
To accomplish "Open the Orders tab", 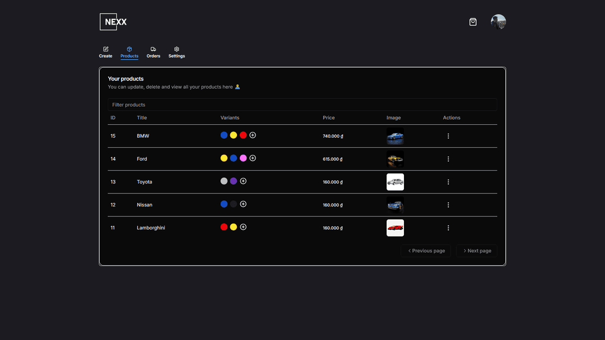I will (x=153, y=53).
